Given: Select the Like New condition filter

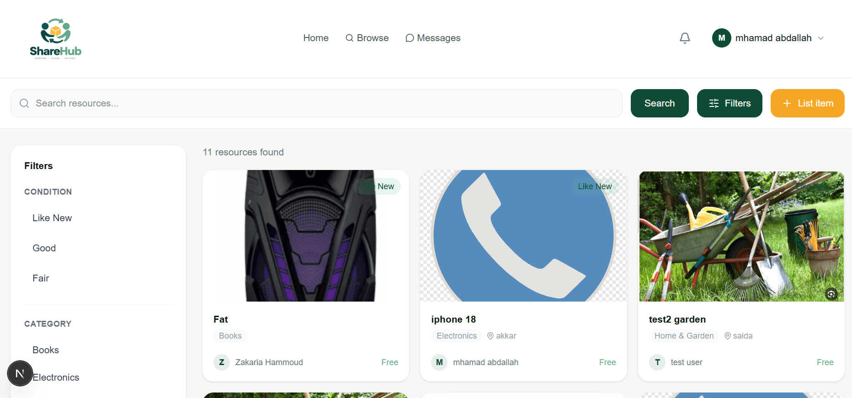Looking at the screenshot, I should (x=52, y=218).
